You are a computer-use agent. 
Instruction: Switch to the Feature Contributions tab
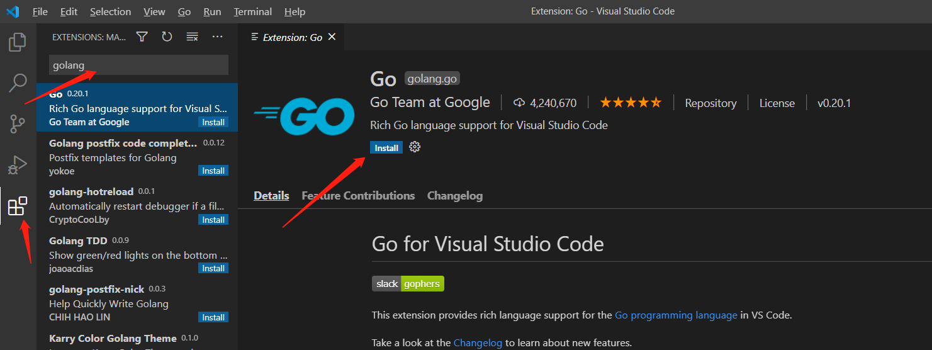point(358,196)
